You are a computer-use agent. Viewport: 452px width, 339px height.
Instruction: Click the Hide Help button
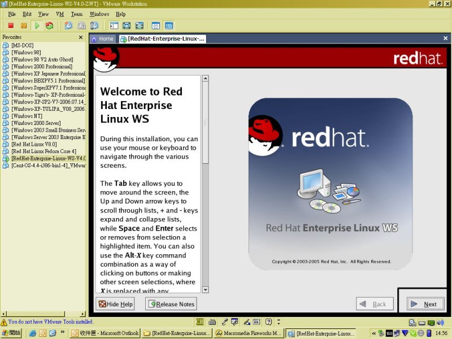[x=115, y=304]
